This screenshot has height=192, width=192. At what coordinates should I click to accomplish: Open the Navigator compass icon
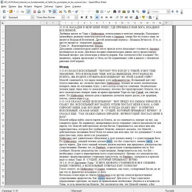point(119,12)
